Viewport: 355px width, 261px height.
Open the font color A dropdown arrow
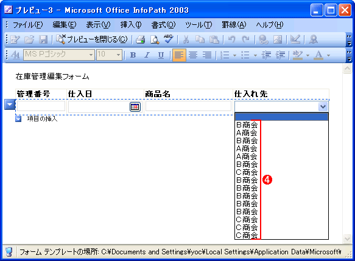tap(328, 55)
